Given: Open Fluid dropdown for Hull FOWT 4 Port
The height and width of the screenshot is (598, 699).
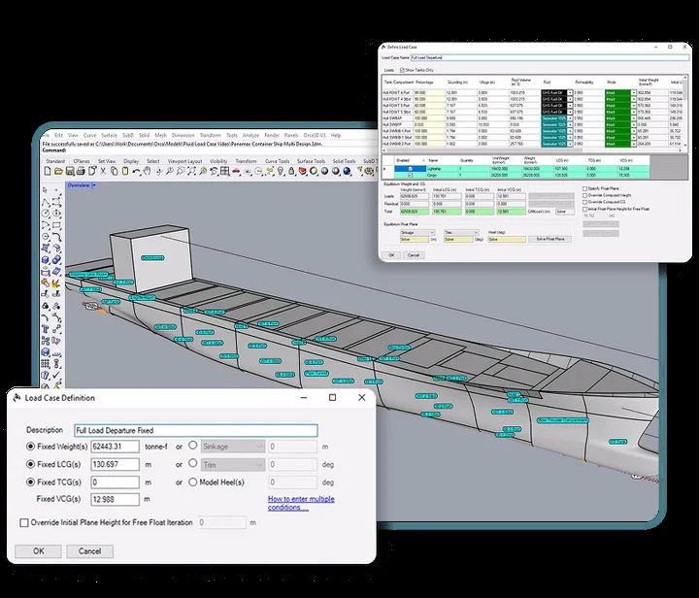Looking at the screenshot, I should coord(570,92).
